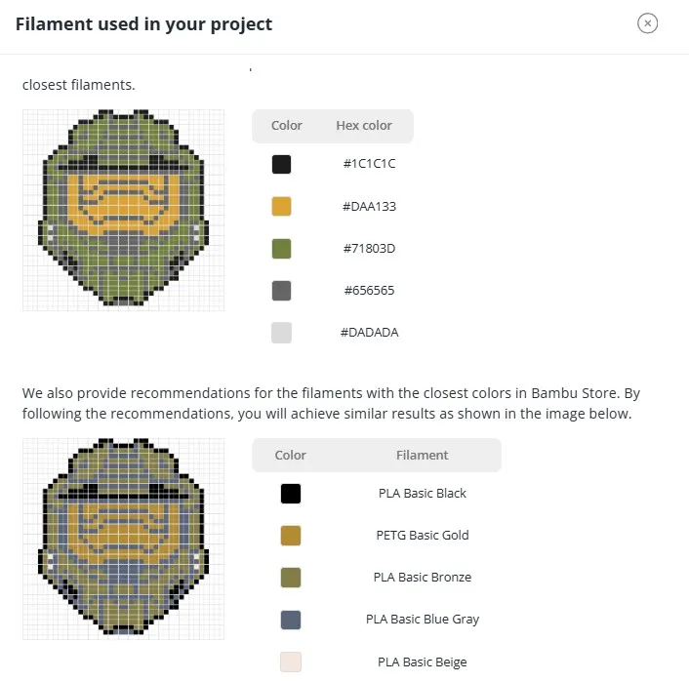Click the black #1C1C1C color swatch

point(281,164)
